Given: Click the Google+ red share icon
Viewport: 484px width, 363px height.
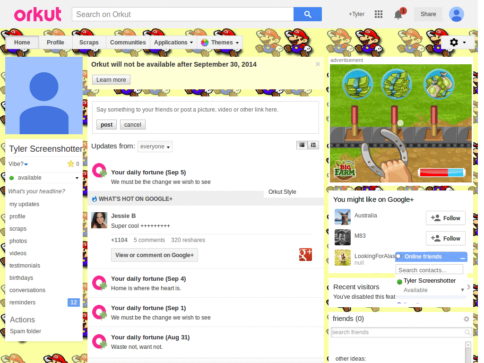Looking at the screenshot, I should point(305,255).
